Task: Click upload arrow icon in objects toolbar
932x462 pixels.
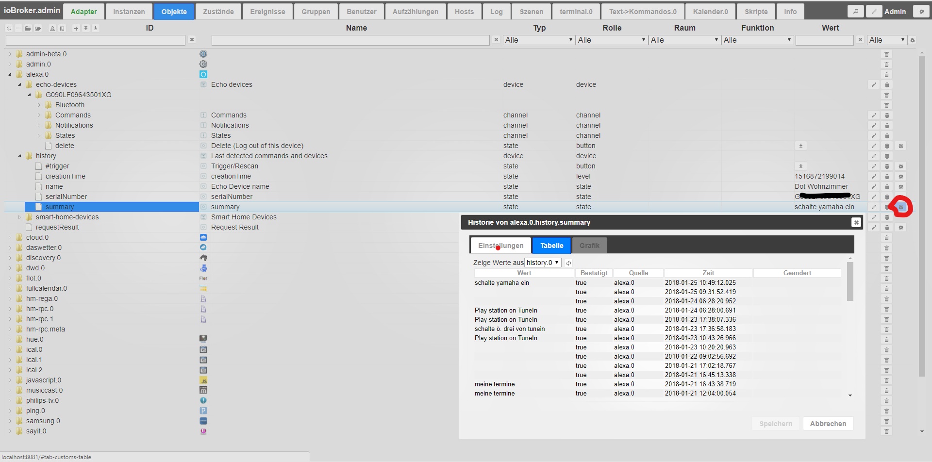Action: 86,29
